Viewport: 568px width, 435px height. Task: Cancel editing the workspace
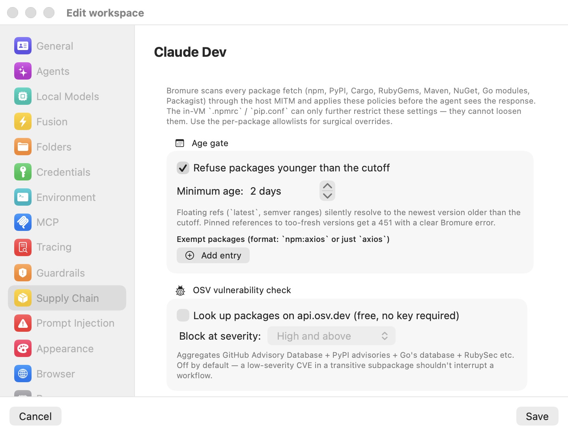click(35, 416)
